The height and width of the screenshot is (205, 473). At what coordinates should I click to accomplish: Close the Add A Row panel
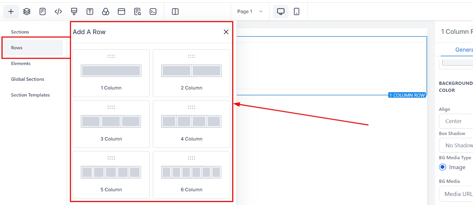(226, 32)
